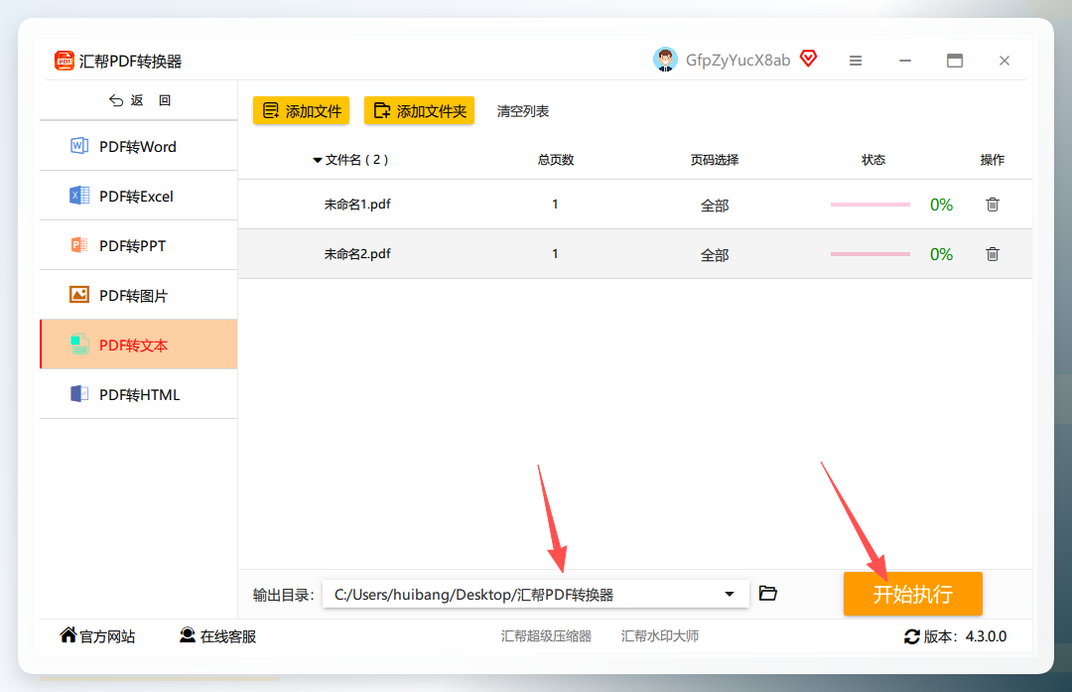This screenshot has height=692, width=1072.
Task: Open the 官方网站 link
Action: (107, 636)
